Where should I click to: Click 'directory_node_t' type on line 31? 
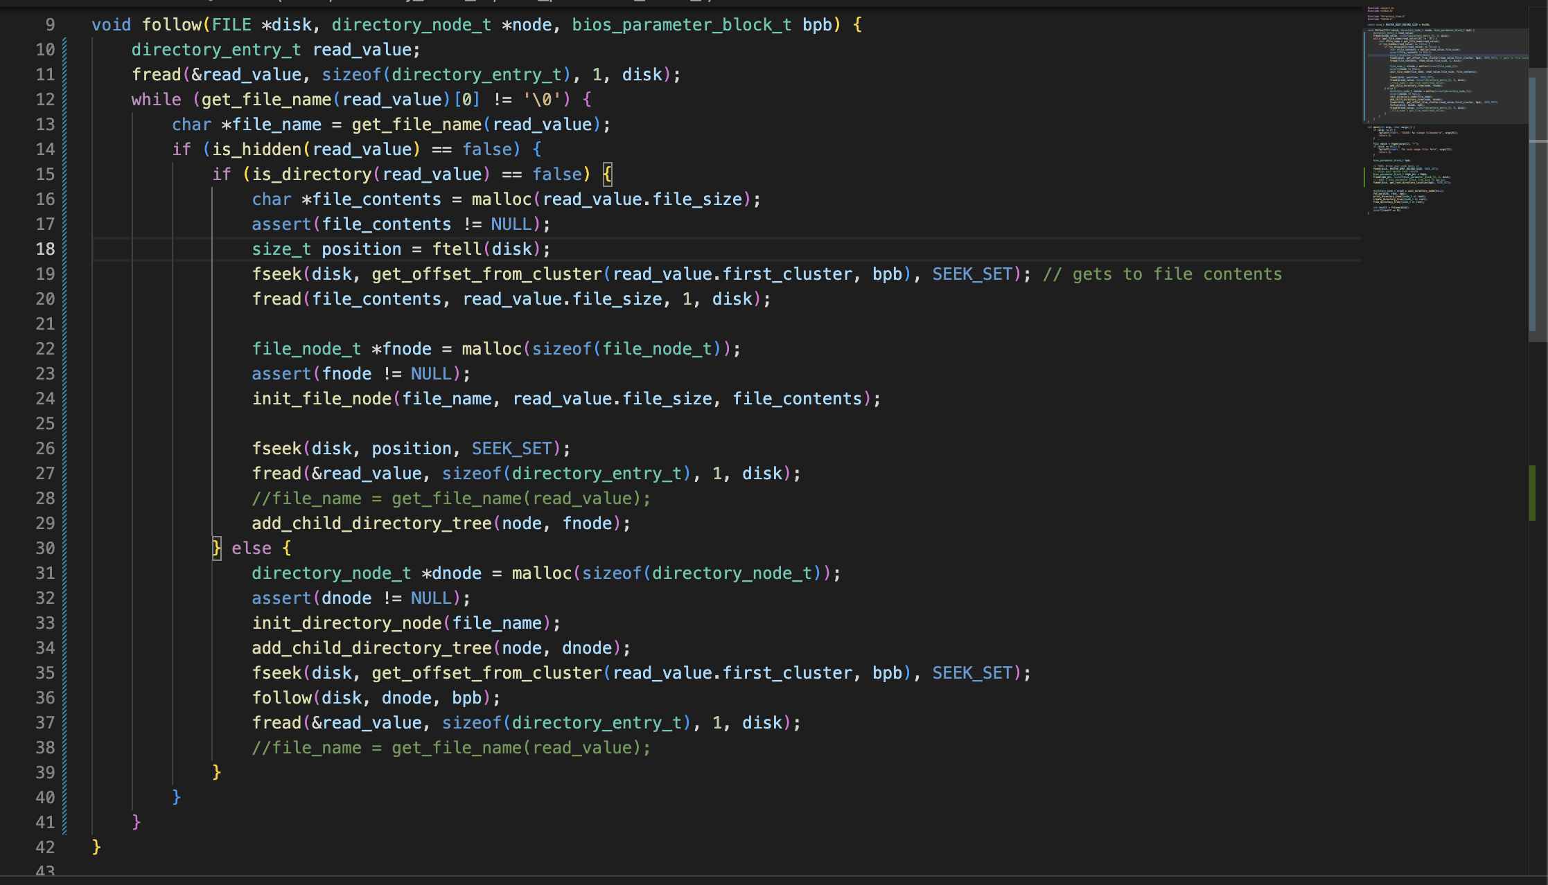pos(331,573)
